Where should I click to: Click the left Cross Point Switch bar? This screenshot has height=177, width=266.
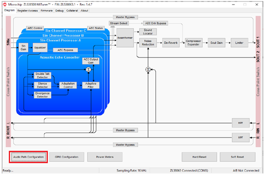(8, 82)
